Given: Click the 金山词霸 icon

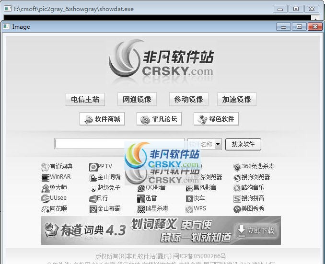Looking at the screenshot, I should (93, 178).
